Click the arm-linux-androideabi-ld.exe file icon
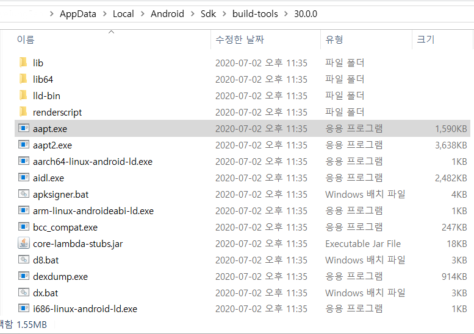The image size is (474, 334). tap(24, 210)
